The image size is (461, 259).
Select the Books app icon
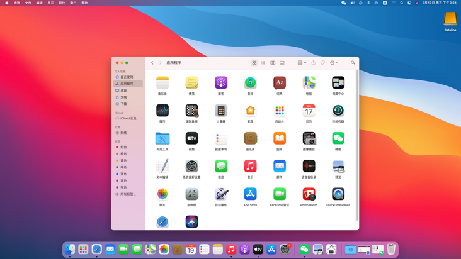[280, 138]
